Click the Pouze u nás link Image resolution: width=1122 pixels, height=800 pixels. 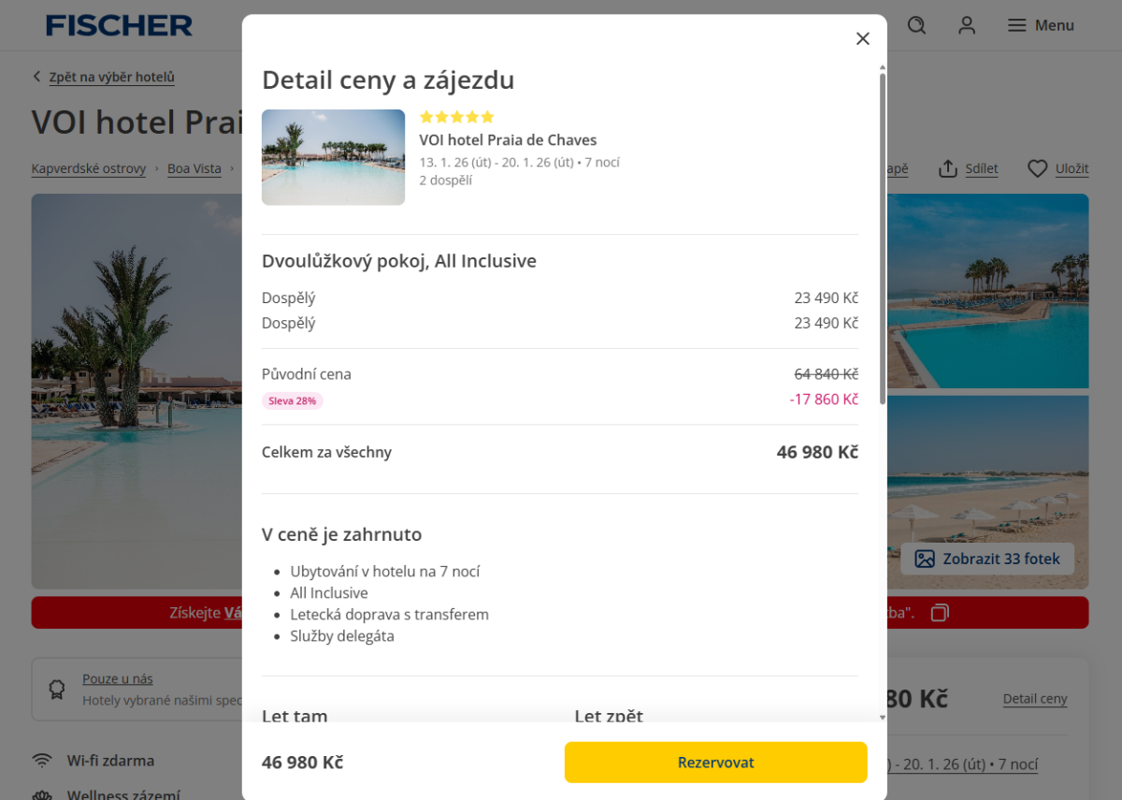(118, 679)
